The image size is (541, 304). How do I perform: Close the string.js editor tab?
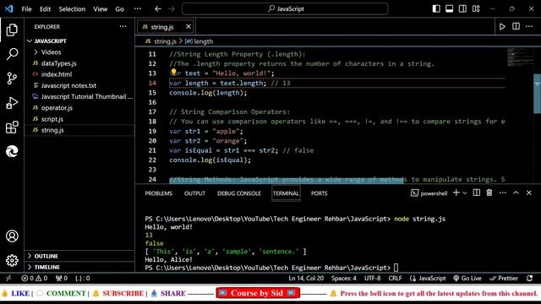[x=189, y=26]
